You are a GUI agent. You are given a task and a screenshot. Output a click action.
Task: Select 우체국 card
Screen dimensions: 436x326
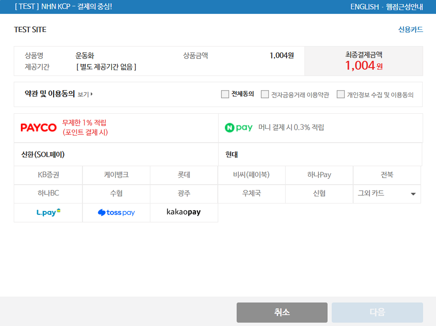click(x=251, y=194)
